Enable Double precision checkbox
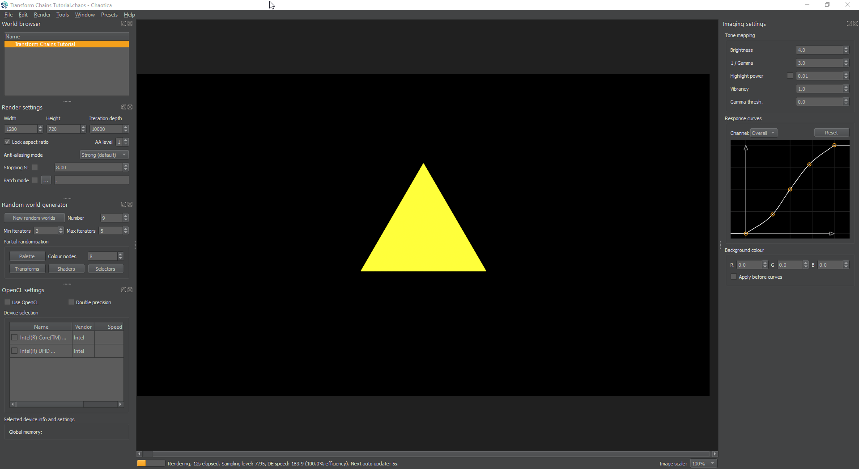This screenshot has width=859, height=469. tap(71, 302)
